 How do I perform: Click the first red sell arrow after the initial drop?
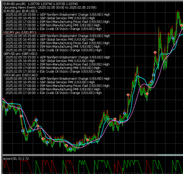21,116
